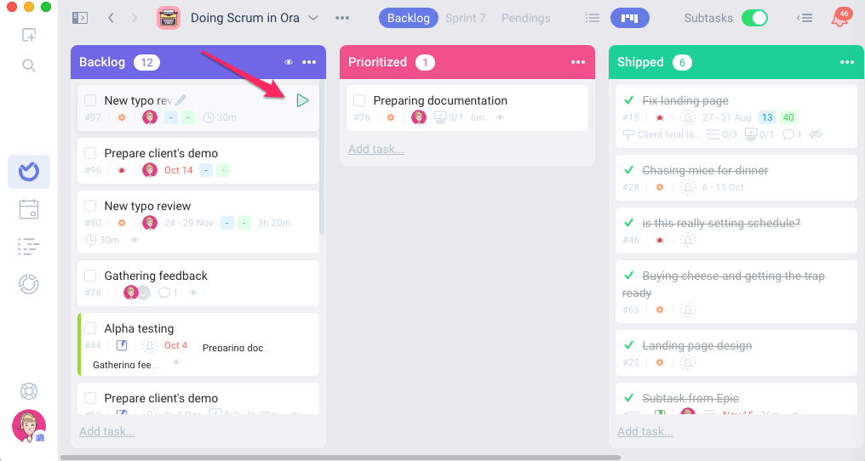Screen dimensions: 865x461
Task: Open the Shipped column three-dot menu
Action: click(x=847, y=62)
